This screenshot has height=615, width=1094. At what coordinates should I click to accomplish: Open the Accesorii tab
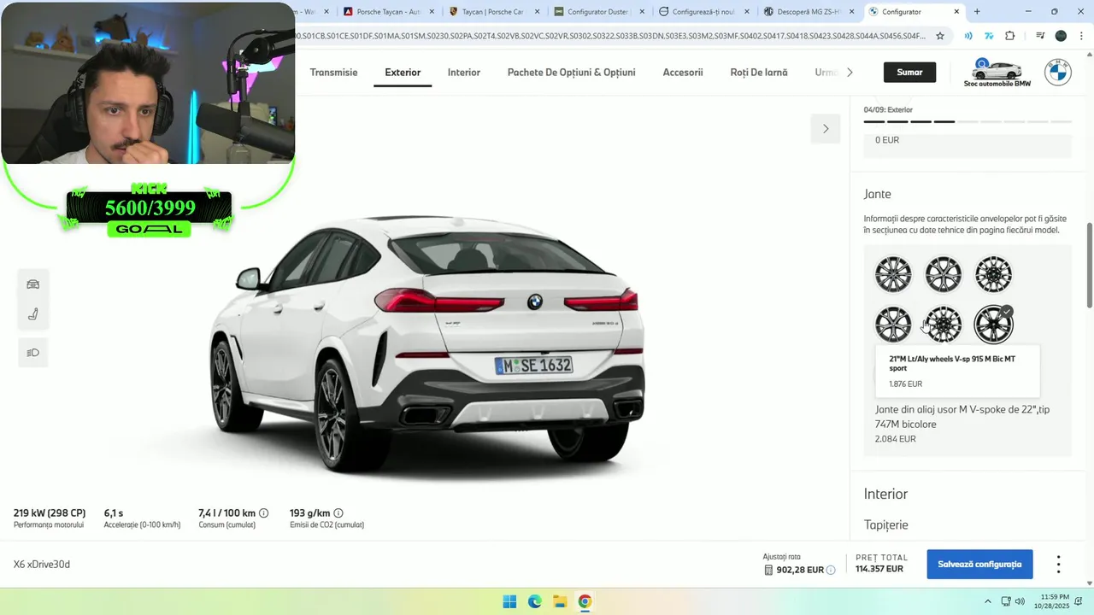(x=683, y=73)
